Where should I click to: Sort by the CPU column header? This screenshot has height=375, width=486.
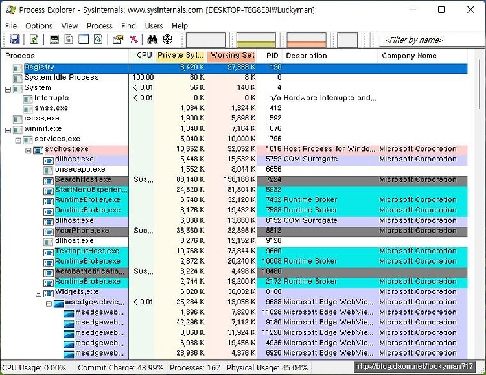tap(142, 56)
